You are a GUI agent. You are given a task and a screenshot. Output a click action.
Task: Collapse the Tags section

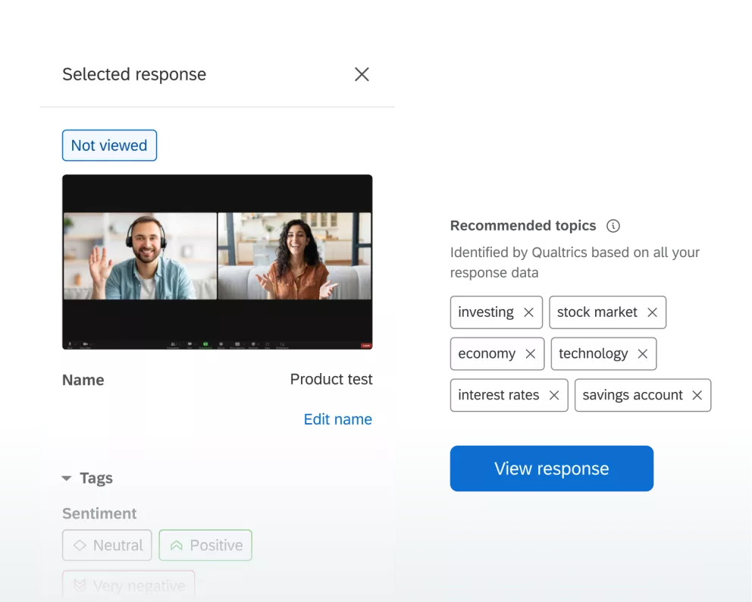click(x=67, y=478)
